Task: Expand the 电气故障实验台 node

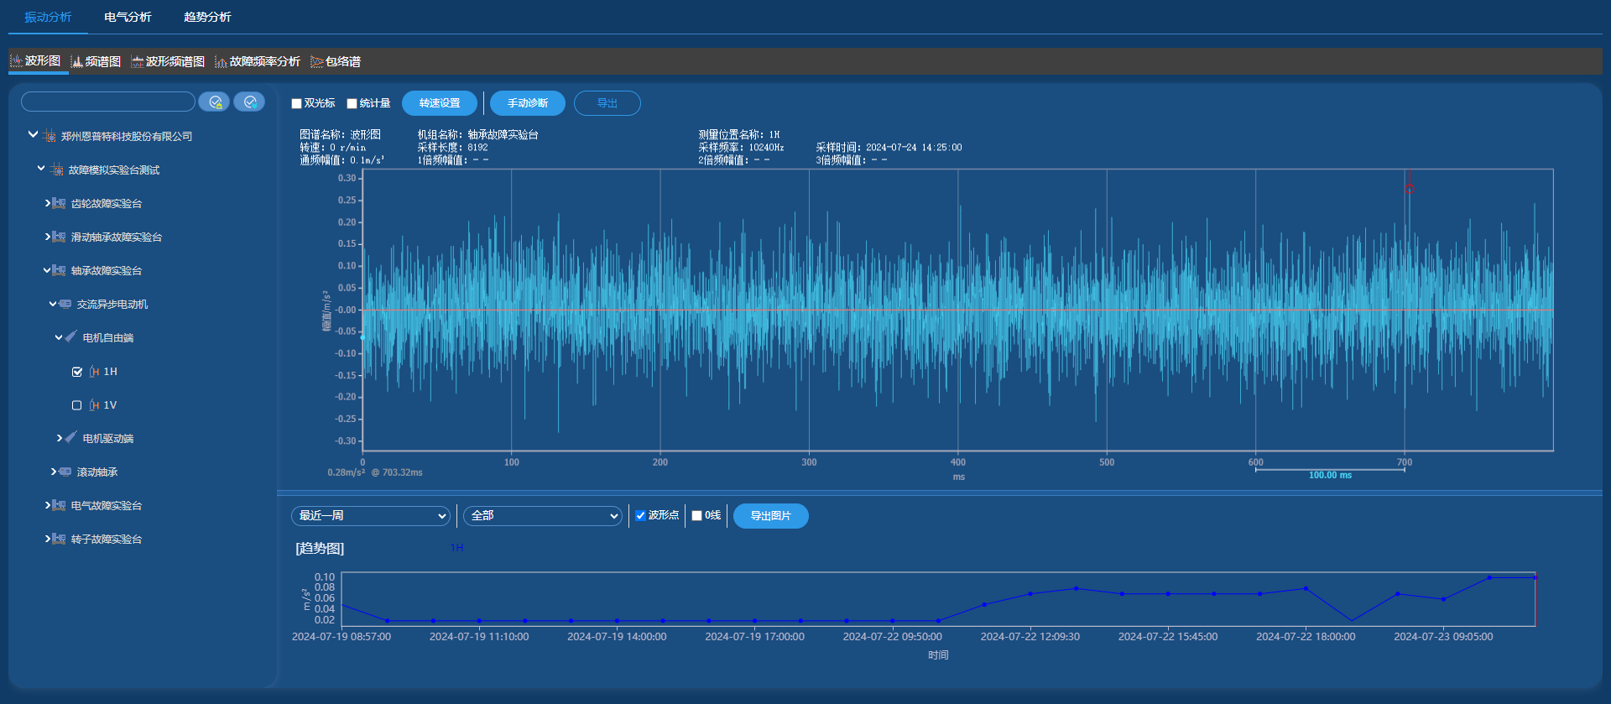Action: pos(47,505)
